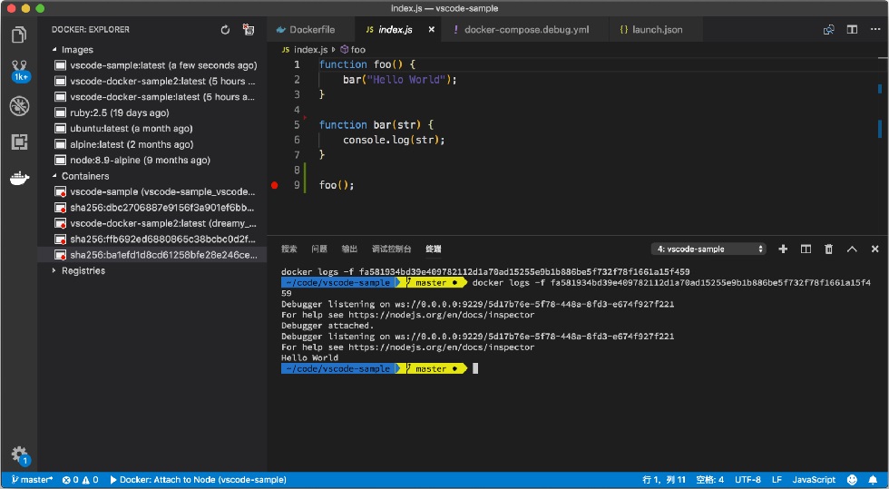889x489 pixels.
Task: Maximize the panel with the up chevron
Action: (x=852, y=249)
